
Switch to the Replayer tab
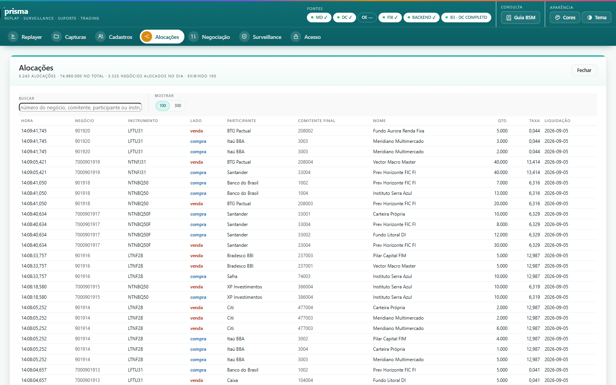tap(25, 37)
